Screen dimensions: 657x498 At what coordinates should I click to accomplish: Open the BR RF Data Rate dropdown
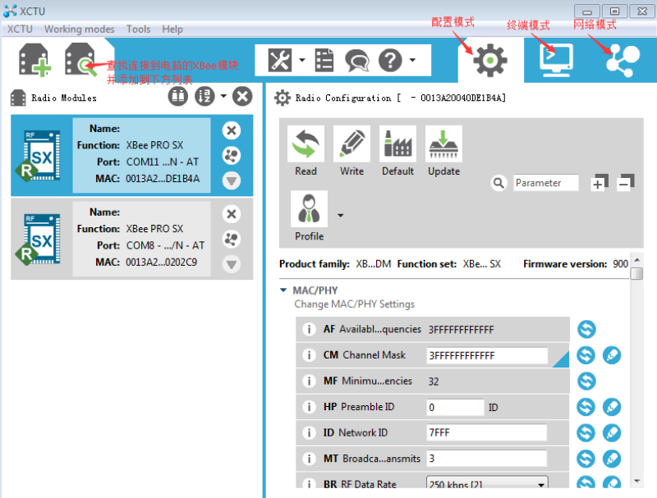[487, 482]
